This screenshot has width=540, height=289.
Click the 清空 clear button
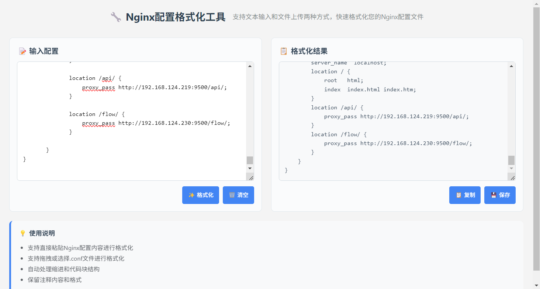point(238,195)
